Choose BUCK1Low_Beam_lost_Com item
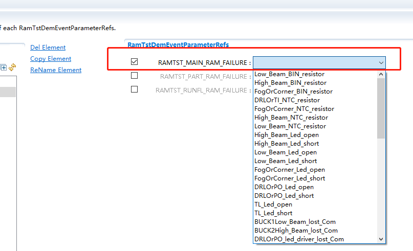Screen dimensions: 413x251 click(x=295, y=222)
